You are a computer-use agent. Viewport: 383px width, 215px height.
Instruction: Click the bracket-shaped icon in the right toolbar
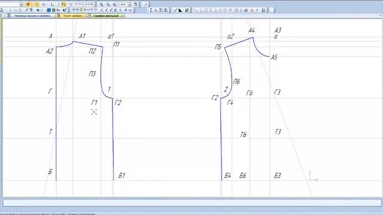151,10
